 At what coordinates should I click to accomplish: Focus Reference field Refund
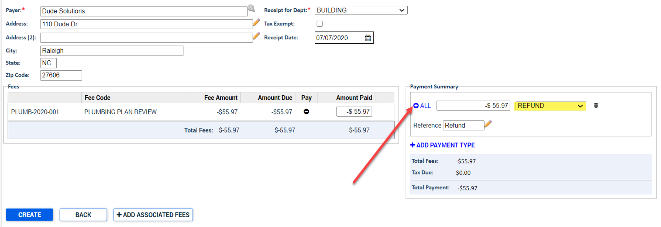point(463,125)
